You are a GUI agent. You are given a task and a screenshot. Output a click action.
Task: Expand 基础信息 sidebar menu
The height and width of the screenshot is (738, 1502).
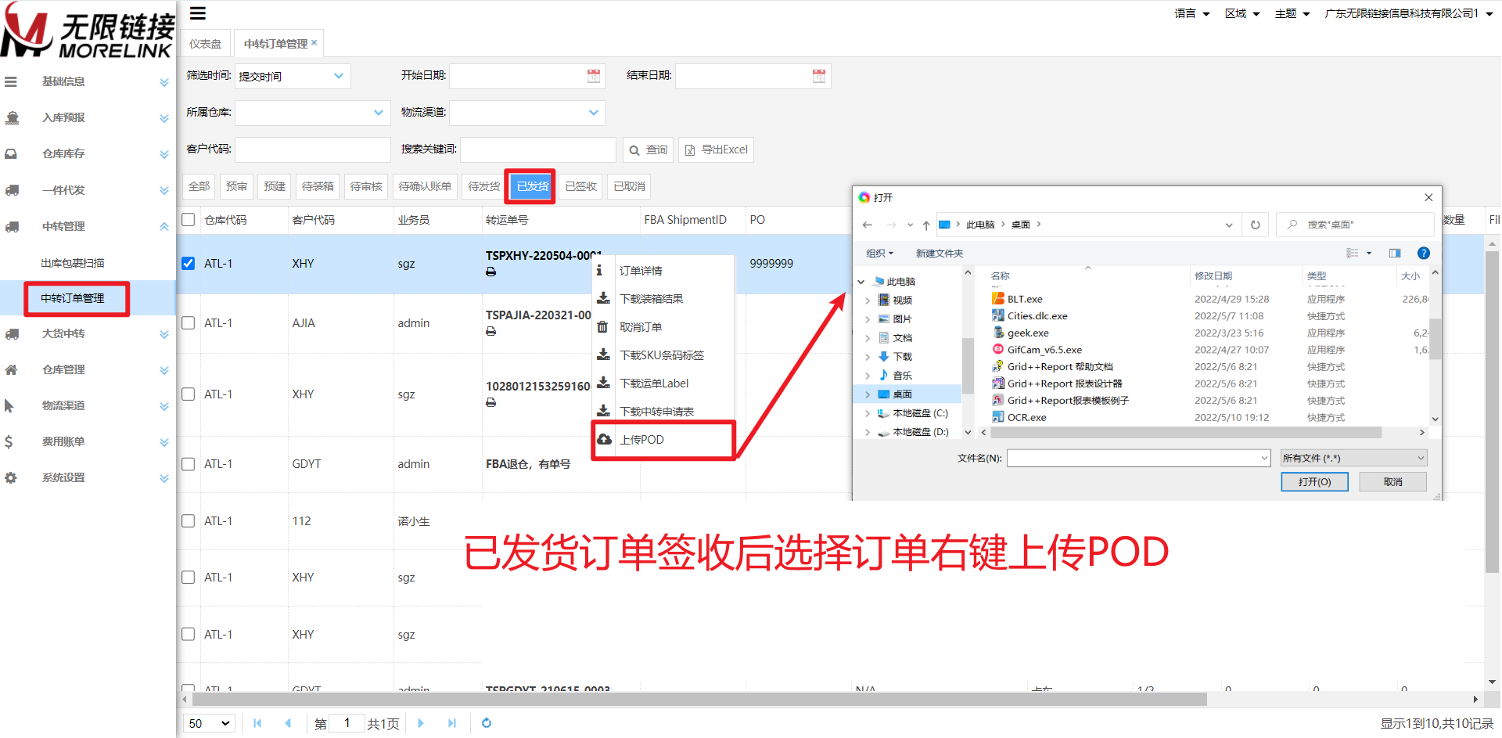pos(88,81)
